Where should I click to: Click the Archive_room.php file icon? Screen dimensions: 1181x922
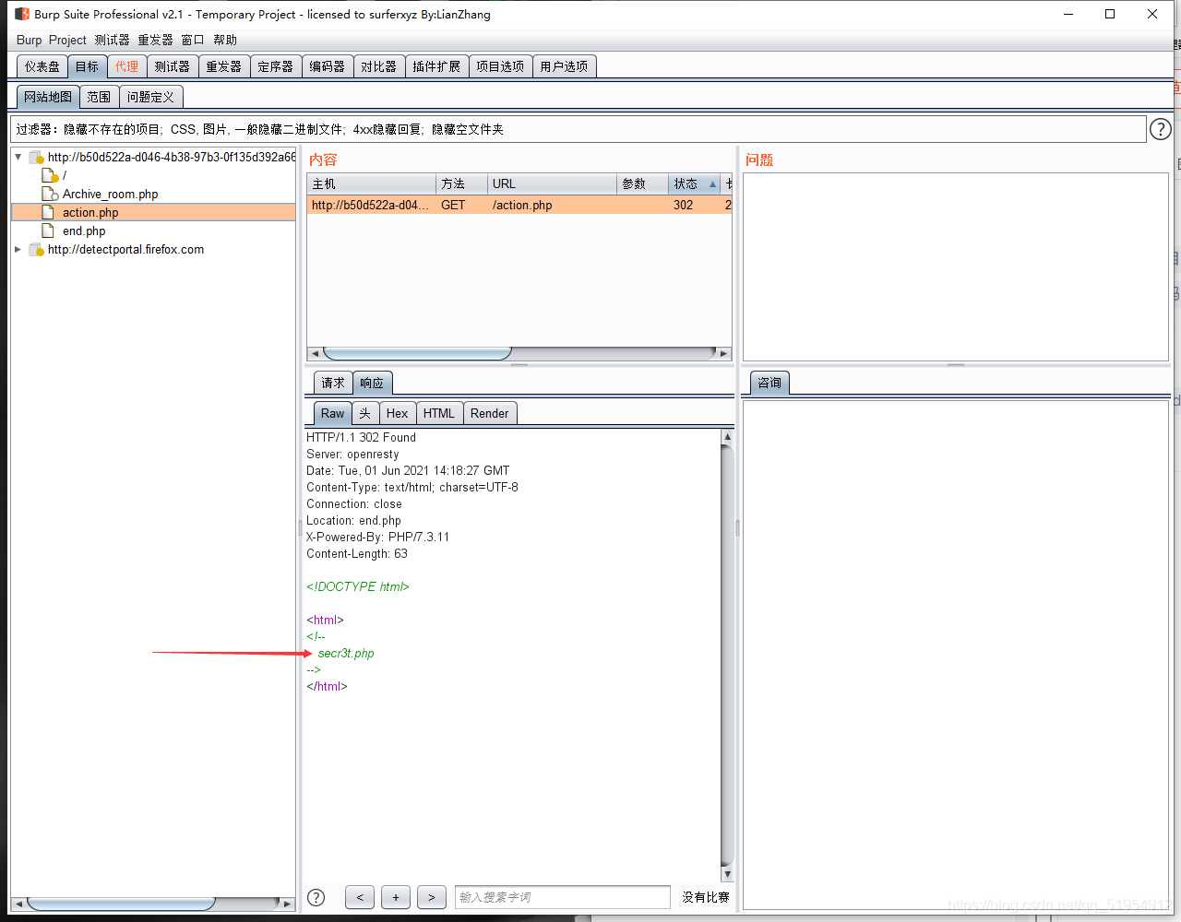pyautogui.click(x=51, y=194)
